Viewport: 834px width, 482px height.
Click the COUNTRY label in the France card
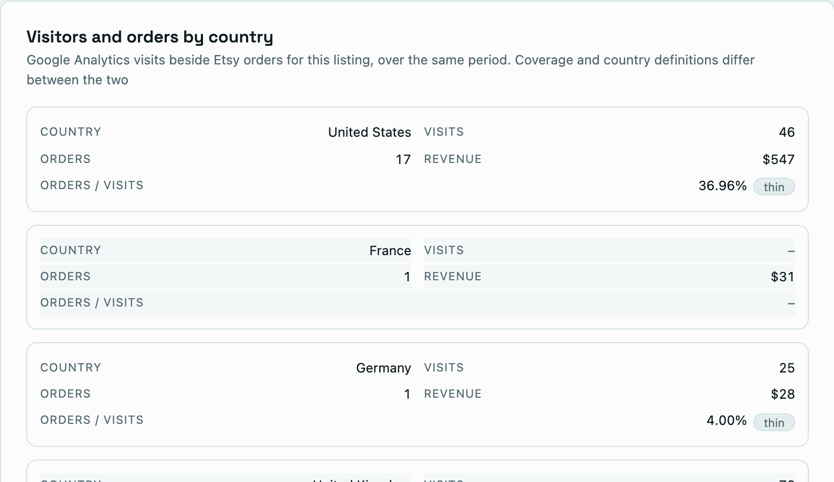71,250
